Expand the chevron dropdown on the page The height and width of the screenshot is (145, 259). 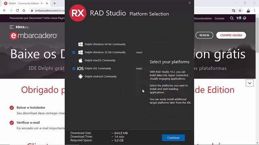tap(250, 83)
